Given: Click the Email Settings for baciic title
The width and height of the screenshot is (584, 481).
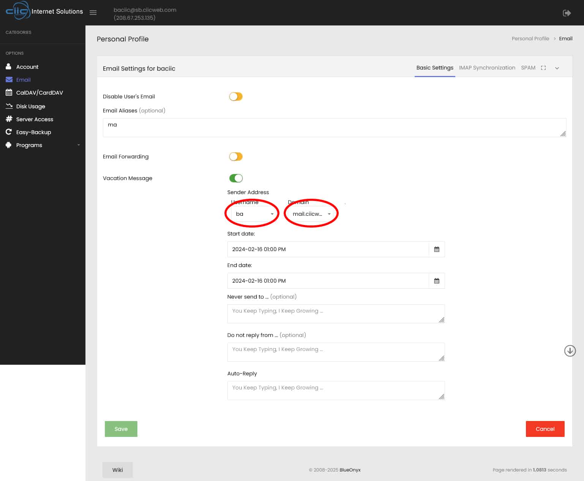Looking at the screenshot, I should pyautogui.click(x=139, y=68).
